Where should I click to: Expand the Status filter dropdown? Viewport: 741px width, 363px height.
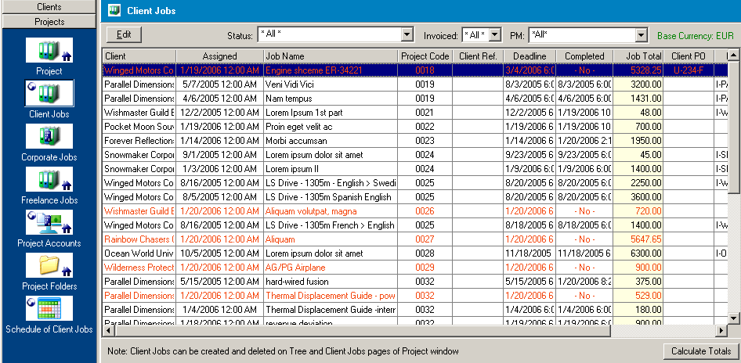coord(407,35)
